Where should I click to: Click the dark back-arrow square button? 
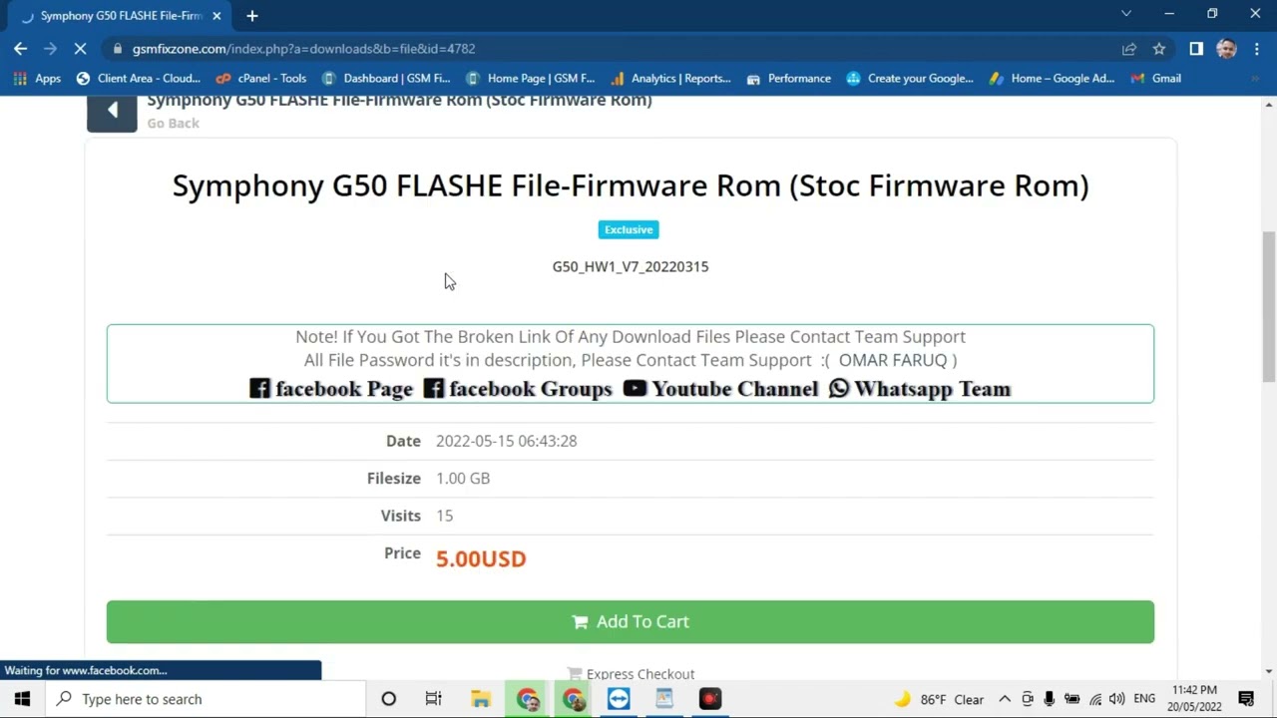click(x=112, y=112)
